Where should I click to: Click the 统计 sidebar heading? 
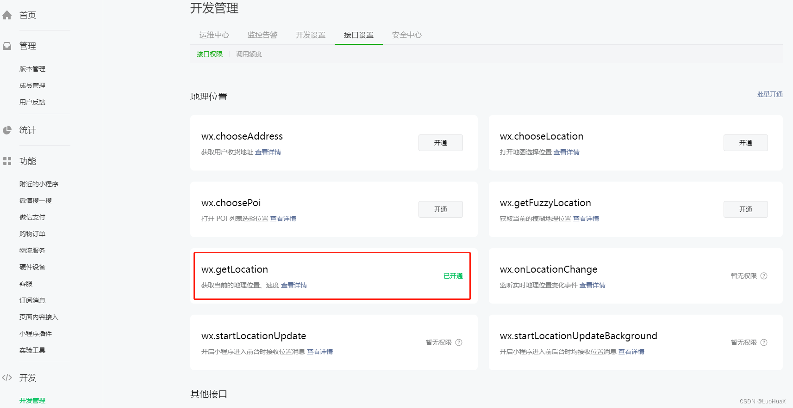pos(28,130)
